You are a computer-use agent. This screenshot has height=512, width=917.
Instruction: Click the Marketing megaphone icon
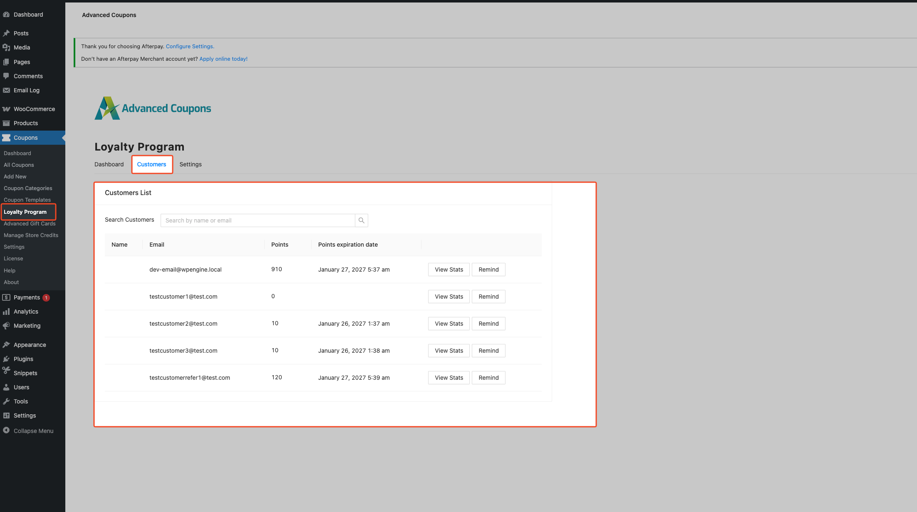(6, 326)
